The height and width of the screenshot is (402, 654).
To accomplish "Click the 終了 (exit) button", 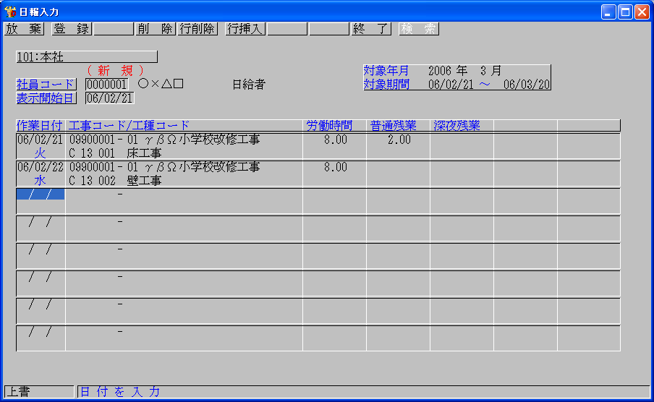I will coord(371,29).
